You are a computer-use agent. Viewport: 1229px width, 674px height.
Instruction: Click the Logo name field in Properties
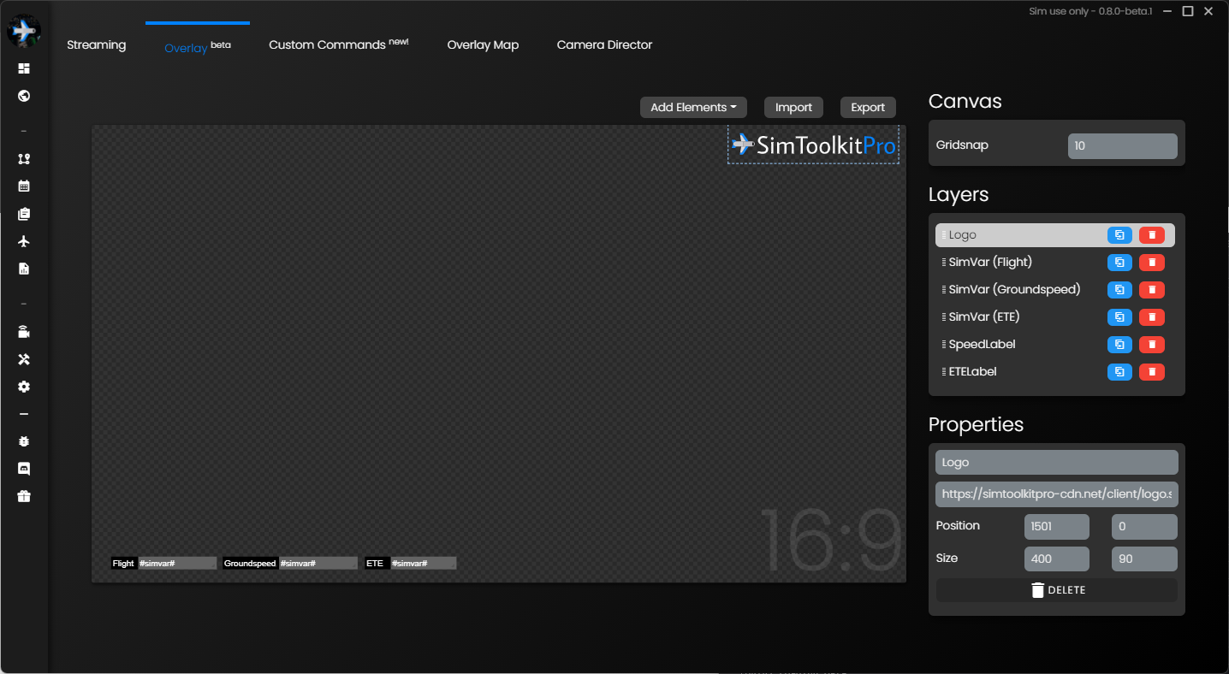[1057, 463]
